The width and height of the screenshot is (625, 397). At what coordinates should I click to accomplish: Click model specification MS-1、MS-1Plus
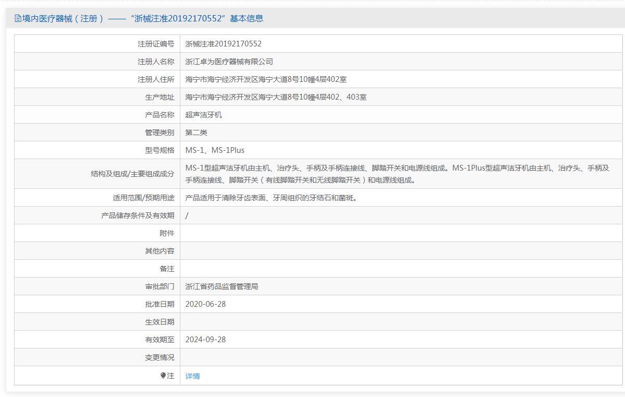tap(215, 150)
